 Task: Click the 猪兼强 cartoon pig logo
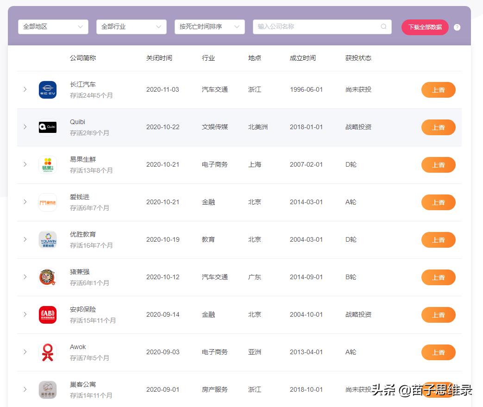coord(47,277)
